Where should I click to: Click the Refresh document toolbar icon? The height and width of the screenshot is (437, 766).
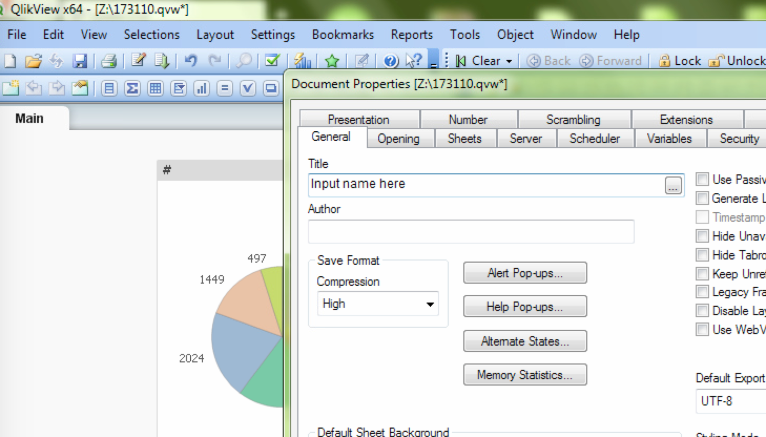(56, 61)
